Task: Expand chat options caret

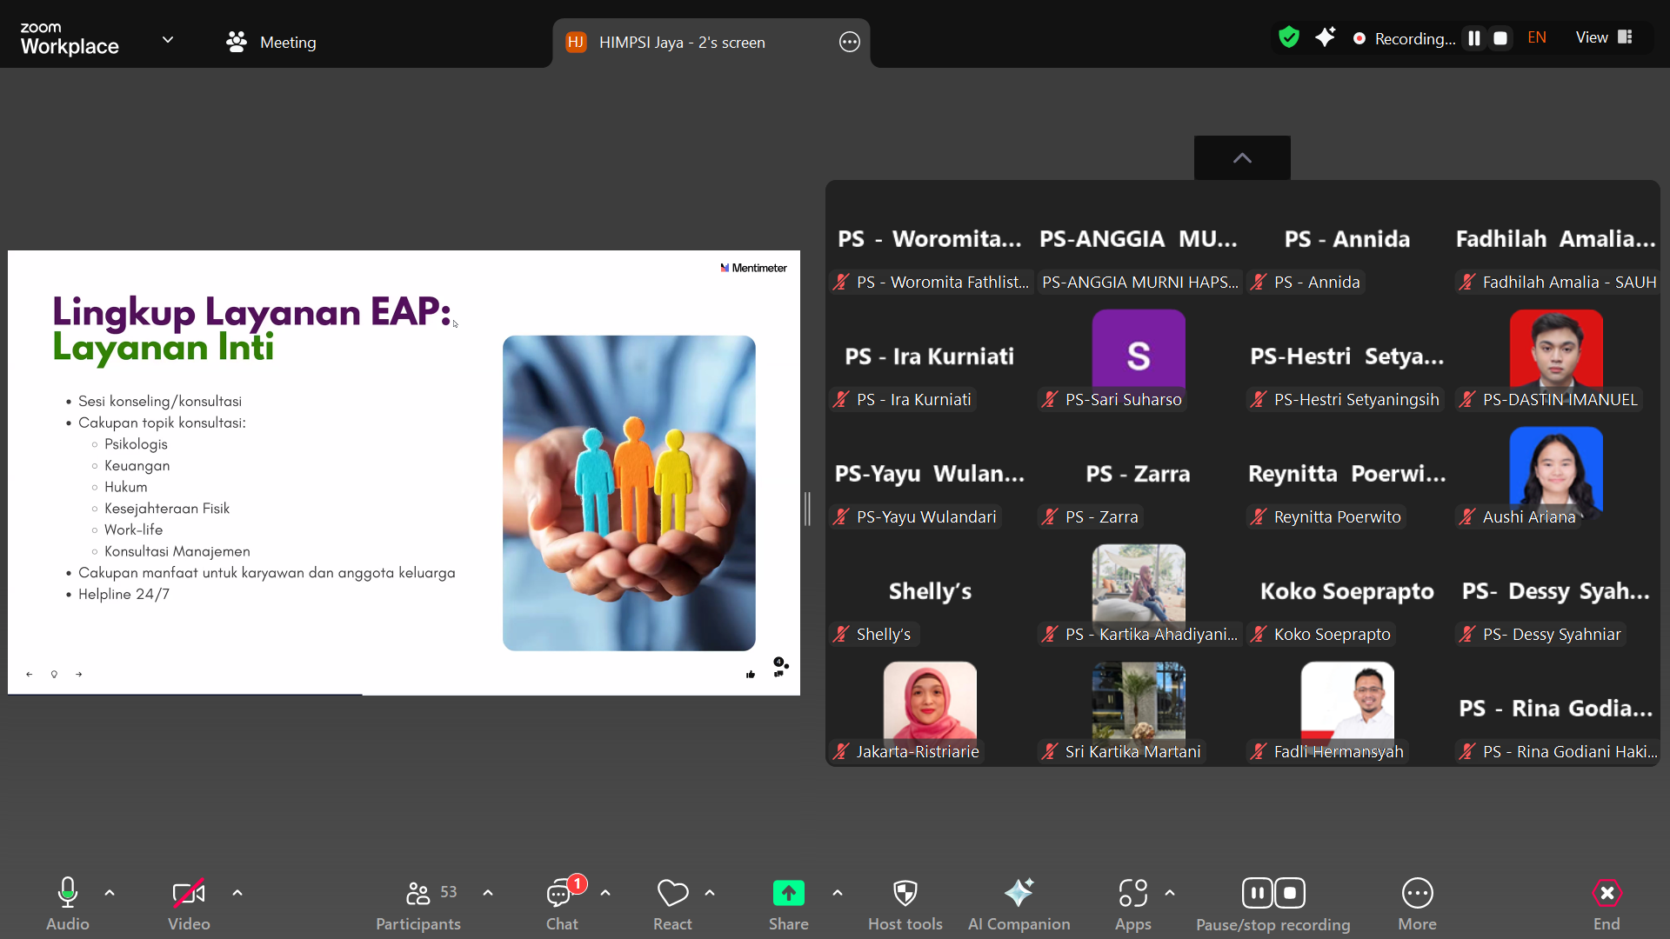Action: (605, 893)
